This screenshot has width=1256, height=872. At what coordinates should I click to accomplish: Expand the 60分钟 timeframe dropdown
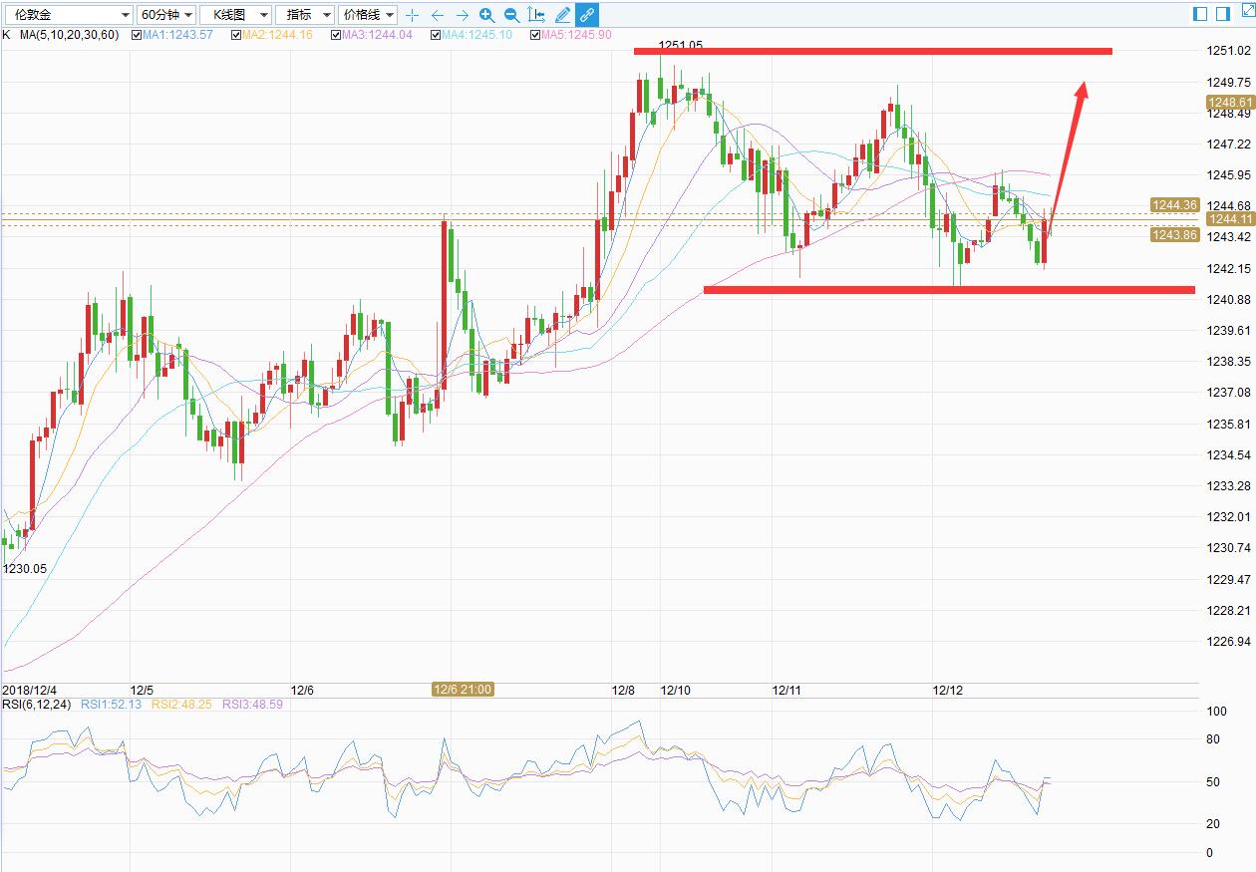pyautogui.click(x=165, y=15)
